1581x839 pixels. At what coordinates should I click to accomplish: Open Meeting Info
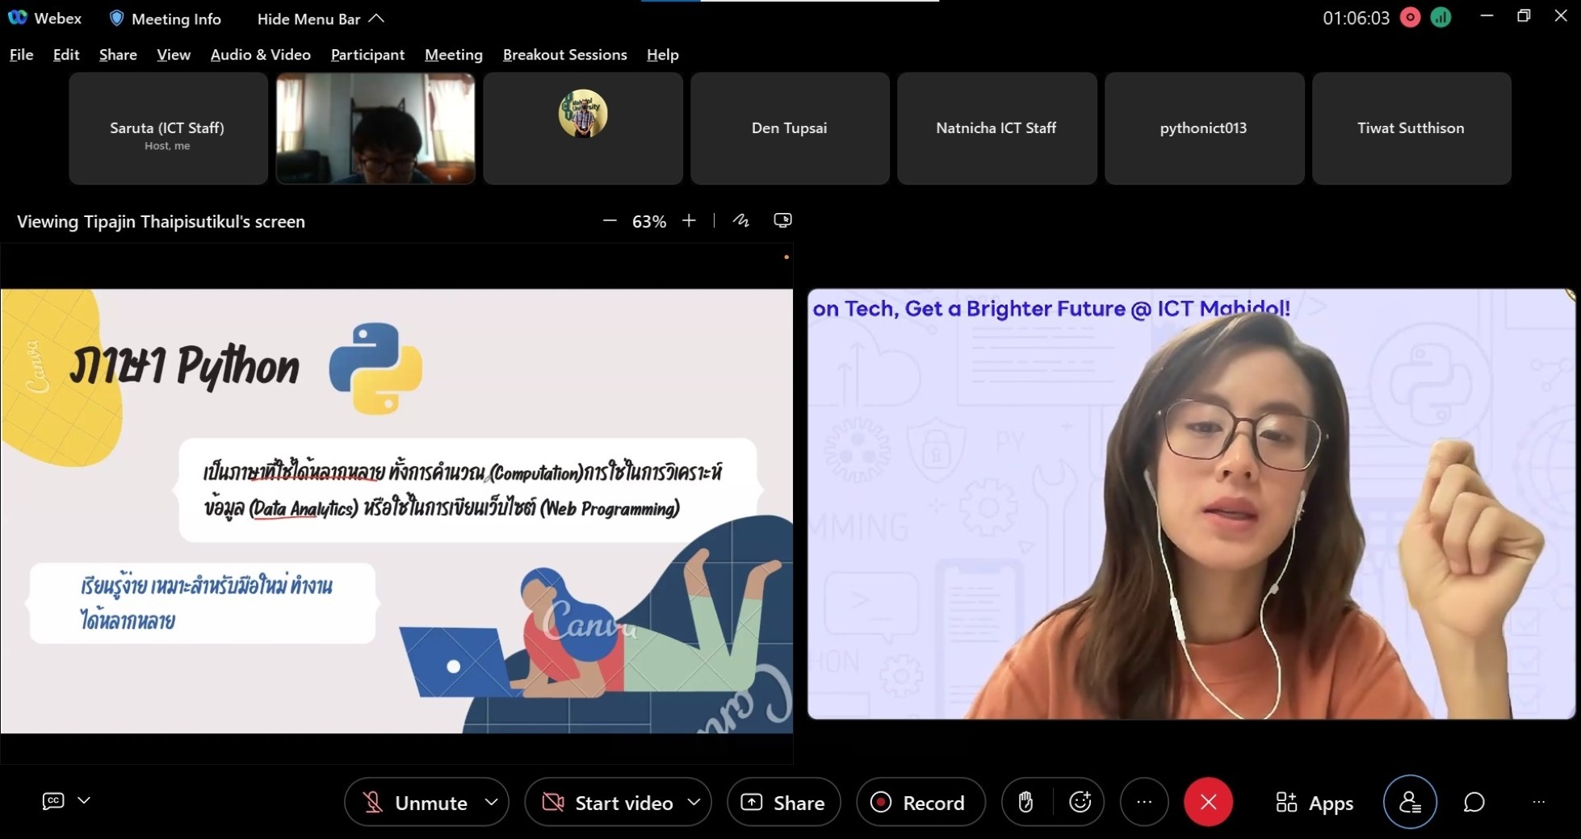166,19
